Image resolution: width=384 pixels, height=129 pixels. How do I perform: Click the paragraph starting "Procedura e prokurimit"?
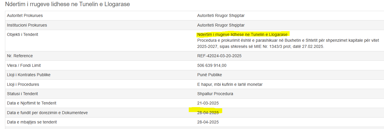[261, 43]
